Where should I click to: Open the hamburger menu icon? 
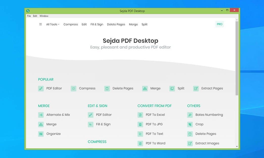40,24
